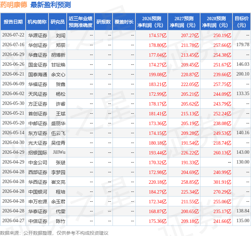This screenshot has width=251, height=236.
Task: Click the 220.18亿 profit forecast value
Action: 158,182
